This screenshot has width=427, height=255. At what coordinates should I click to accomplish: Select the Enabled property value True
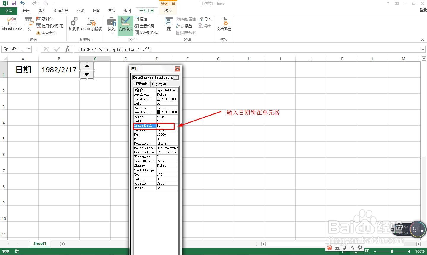tap(167, 108)
